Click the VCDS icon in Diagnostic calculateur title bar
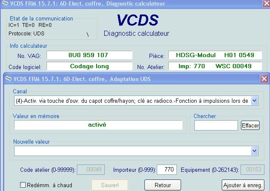Viewport: 270px width, 191px height. click(x=4, y=3)
